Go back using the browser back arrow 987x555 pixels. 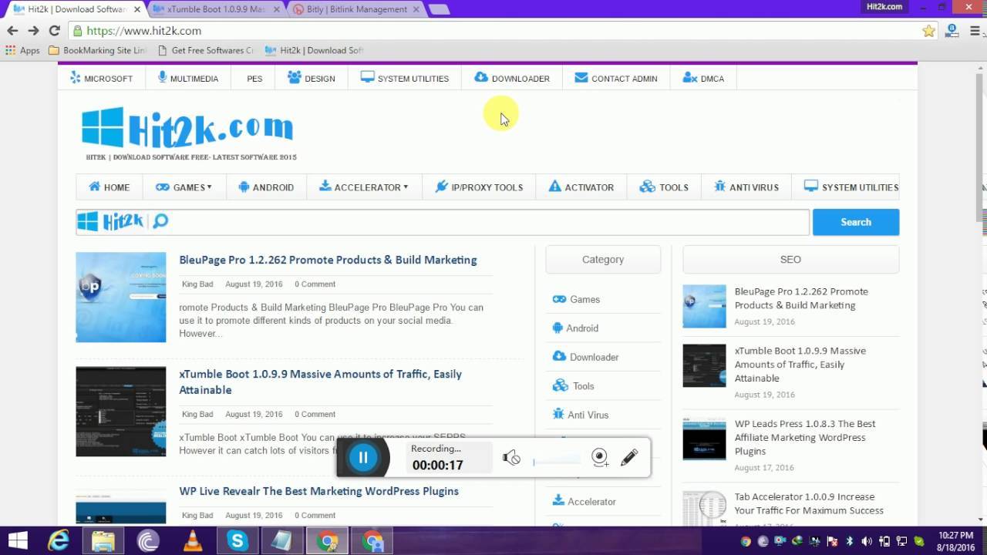tap(12, 31)
